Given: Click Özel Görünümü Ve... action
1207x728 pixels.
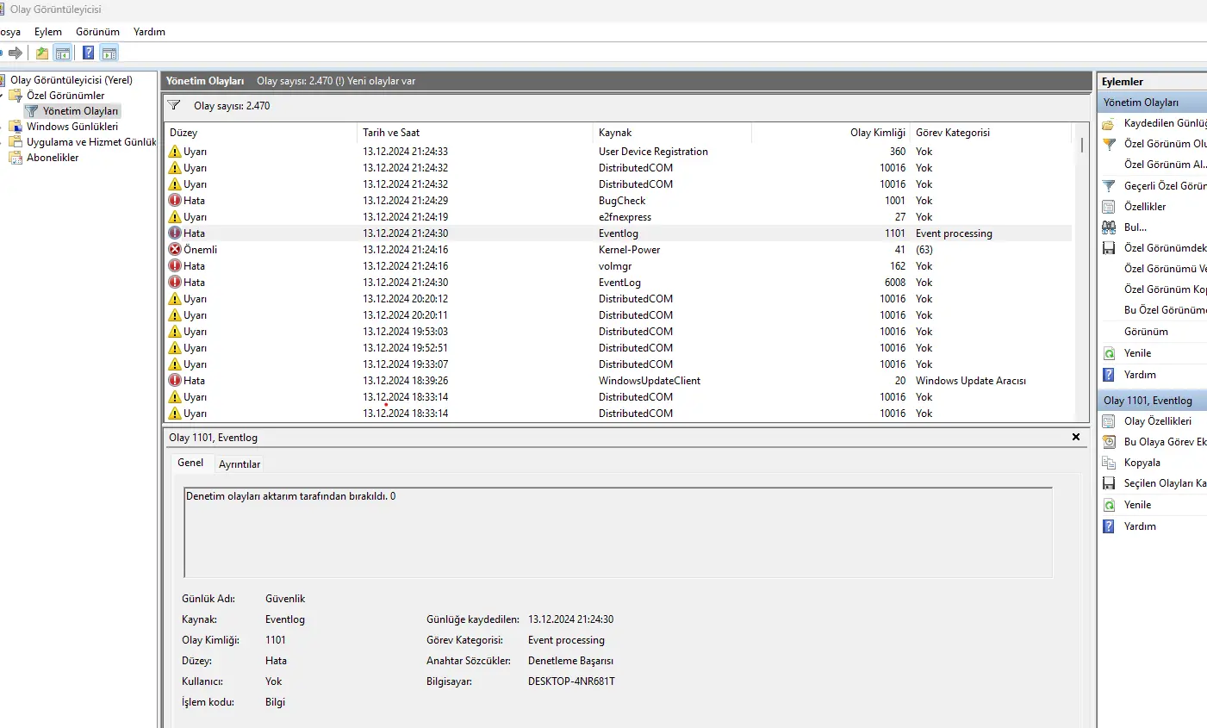Looking at the screenshot, I should [1165, 269].
